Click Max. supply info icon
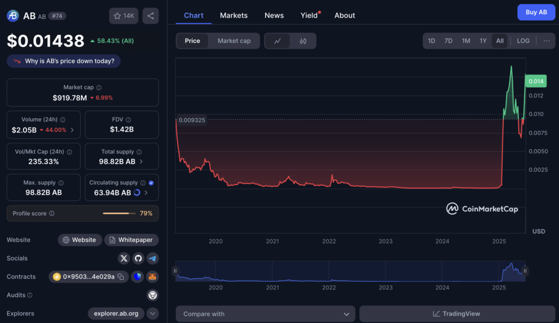Image resolution: width=559 pixels, height=323 pixels. click(61, 183)
